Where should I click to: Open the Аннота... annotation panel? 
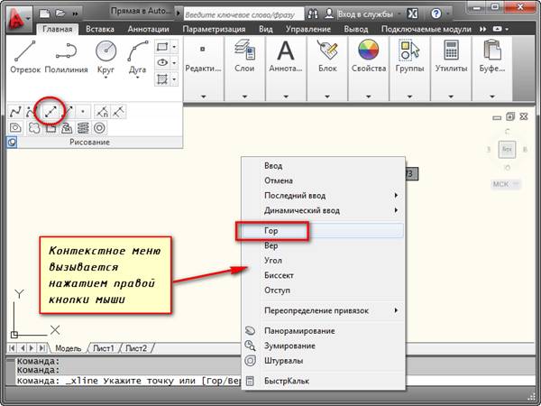[x=286, y=69]
